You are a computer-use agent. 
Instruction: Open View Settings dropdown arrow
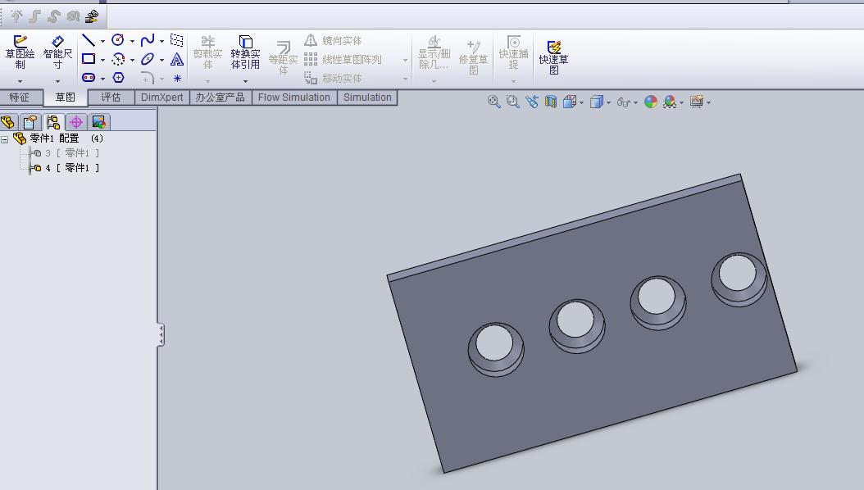[708, 102]
